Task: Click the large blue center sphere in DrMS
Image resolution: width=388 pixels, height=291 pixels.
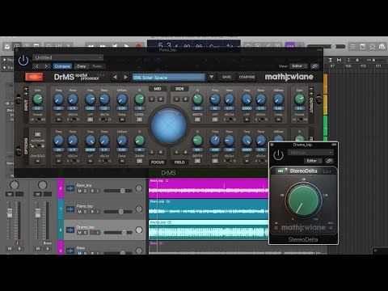Action: (x=168, y=125)
